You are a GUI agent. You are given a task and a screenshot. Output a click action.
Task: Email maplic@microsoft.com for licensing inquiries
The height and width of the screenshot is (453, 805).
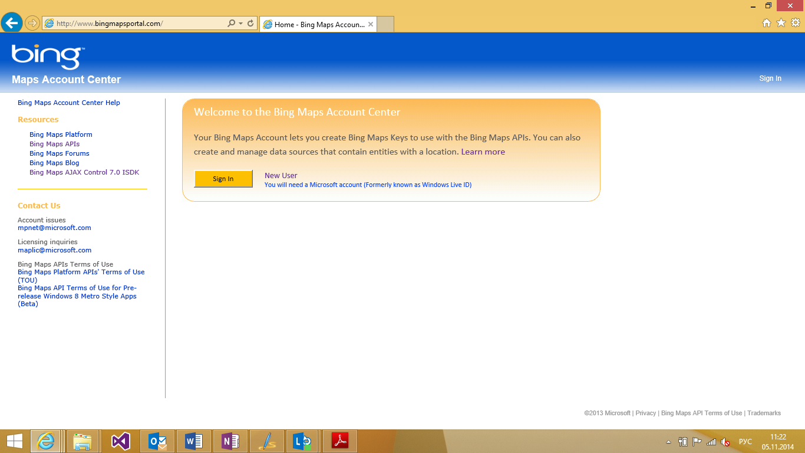(x=55, y=250)
